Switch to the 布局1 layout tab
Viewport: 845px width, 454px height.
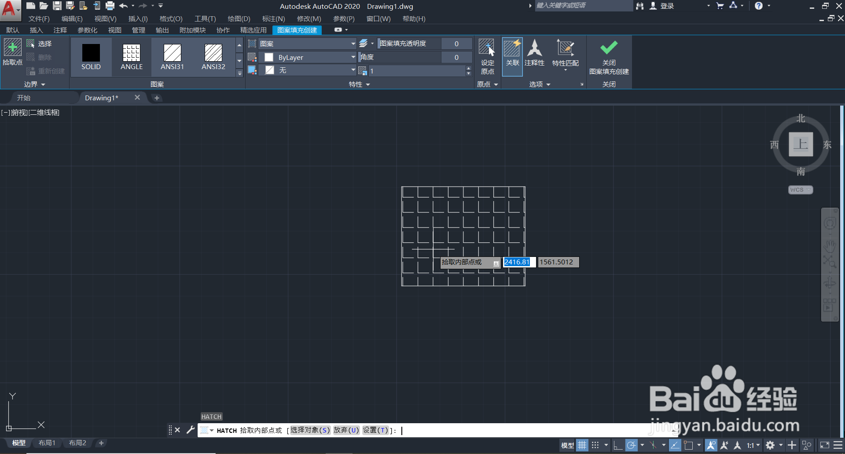click(47, 443)
